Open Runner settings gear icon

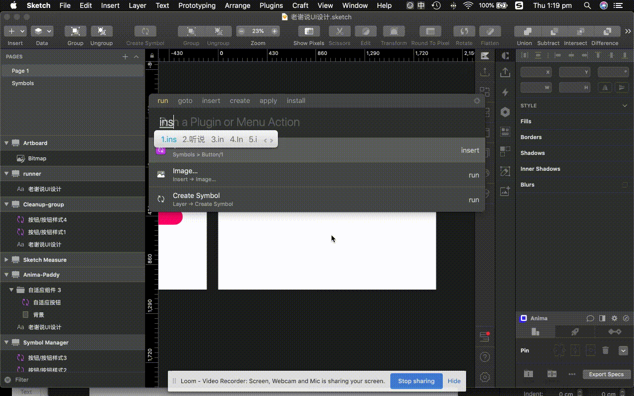477,100
